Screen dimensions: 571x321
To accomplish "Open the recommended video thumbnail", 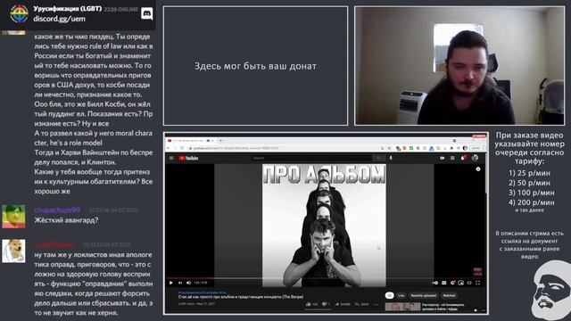I will (x=402, y=307).
